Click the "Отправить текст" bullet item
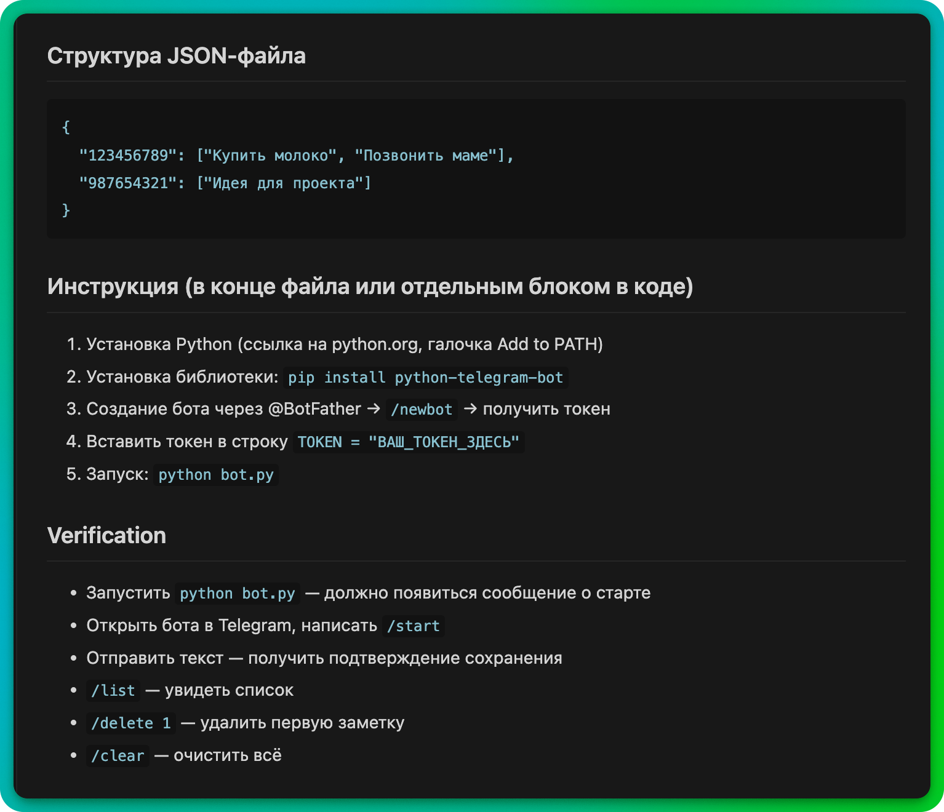The width and height of the screenshot is (944, 812). pos(324,658)
